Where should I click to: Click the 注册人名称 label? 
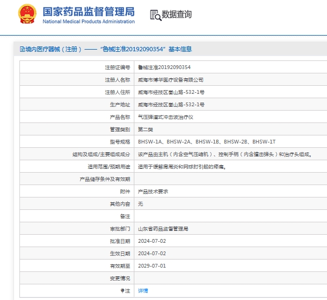[118, 80]
